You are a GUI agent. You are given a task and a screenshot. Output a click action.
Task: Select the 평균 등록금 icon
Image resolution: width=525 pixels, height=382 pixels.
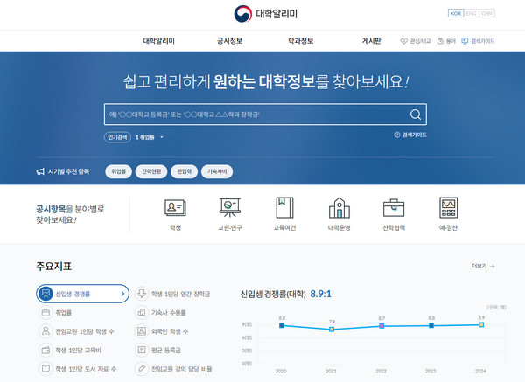click(x=142, y=351)
